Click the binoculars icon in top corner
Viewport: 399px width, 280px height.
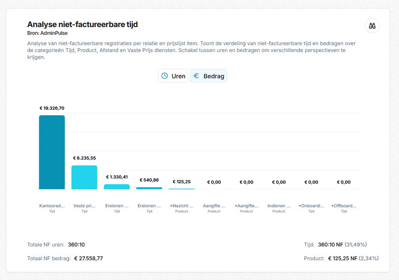click(x=372, y=26)
